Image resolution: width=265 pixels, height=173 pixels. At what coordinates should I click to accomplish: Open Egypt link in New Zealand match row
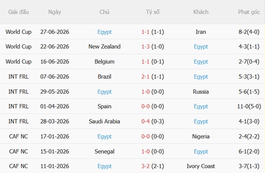pyautogui.click(x=201, y=47)
